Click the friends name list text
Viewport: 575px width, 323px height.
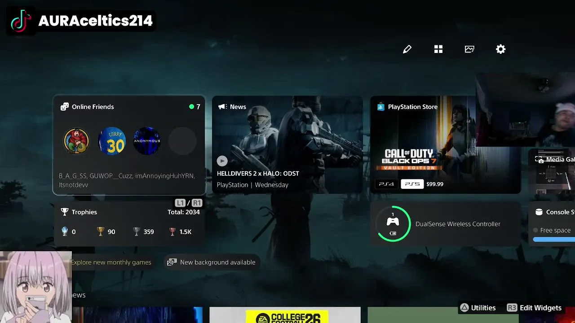coord(127,180)
